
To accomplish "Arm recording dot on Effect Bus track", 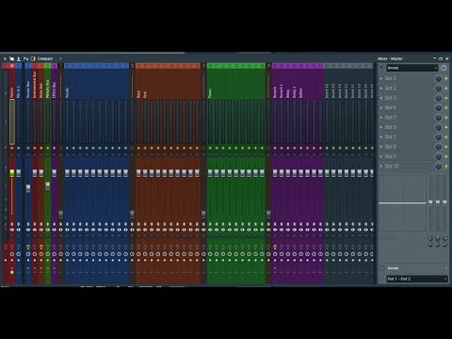I will pos(55,260).
